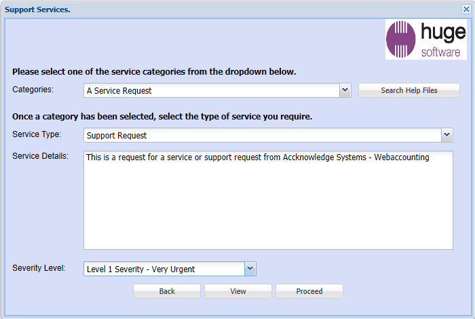Focus the Service Details text area

[268, 200]
